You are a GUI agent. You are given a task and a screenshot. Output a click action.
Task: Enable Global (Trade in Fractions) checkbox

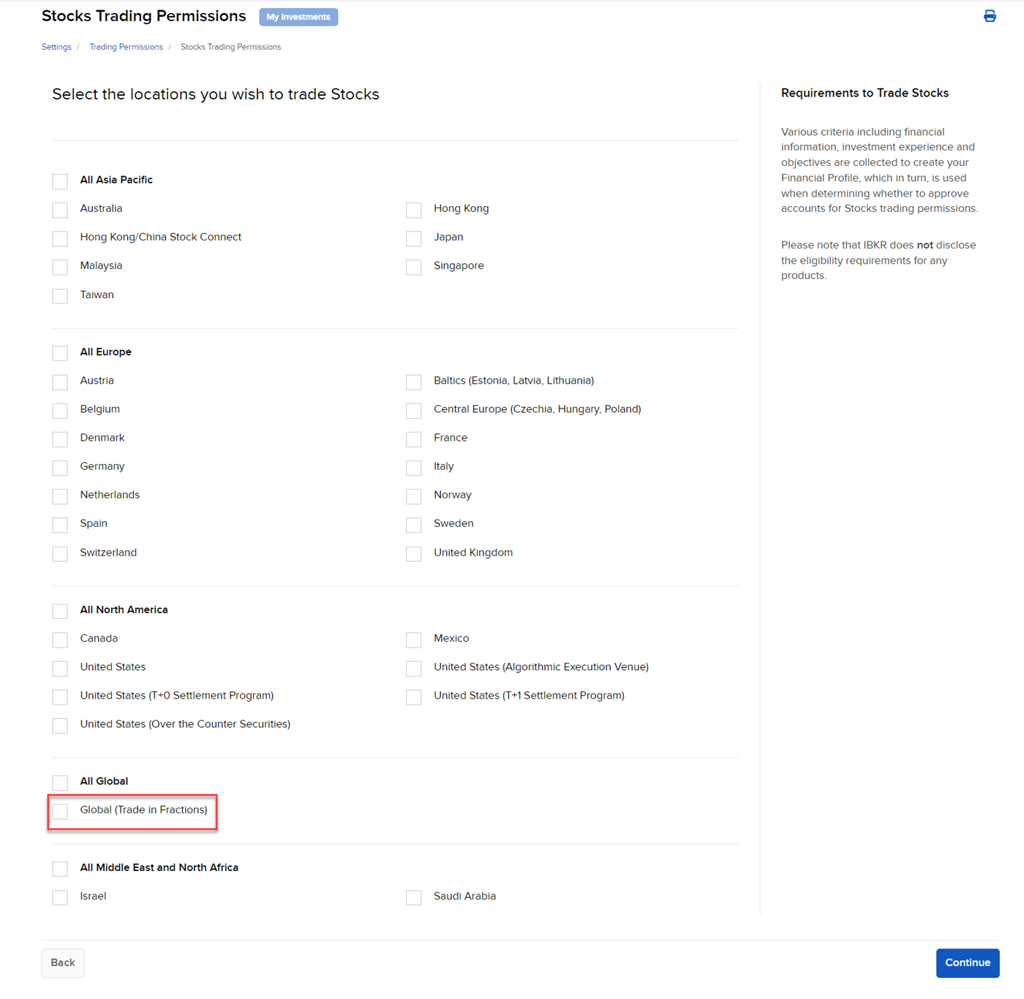(x=60, y=811)
